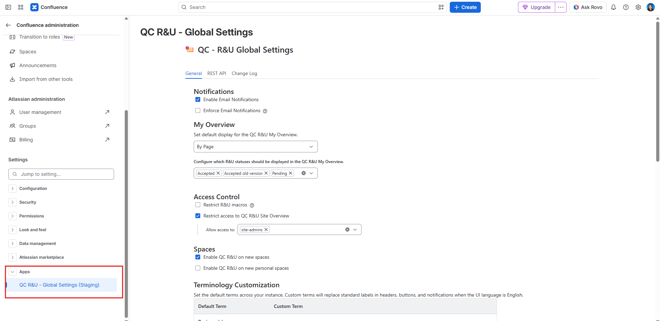Open the help question mark icon
This screenshot has width=660, height=321.
[x=626, y=7]
